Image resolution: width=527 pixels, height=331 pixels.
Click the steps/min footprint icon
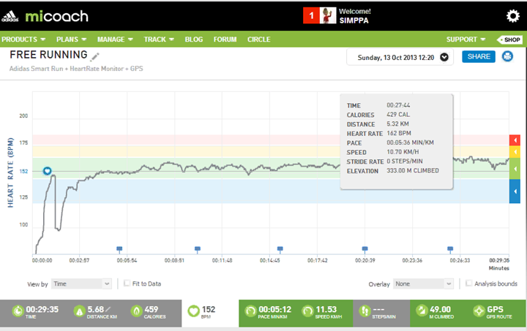coord(365,311)
